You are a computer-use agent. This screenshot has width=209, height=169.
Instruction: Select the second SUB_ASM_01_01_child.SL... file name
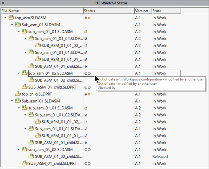tap(59, 143)
